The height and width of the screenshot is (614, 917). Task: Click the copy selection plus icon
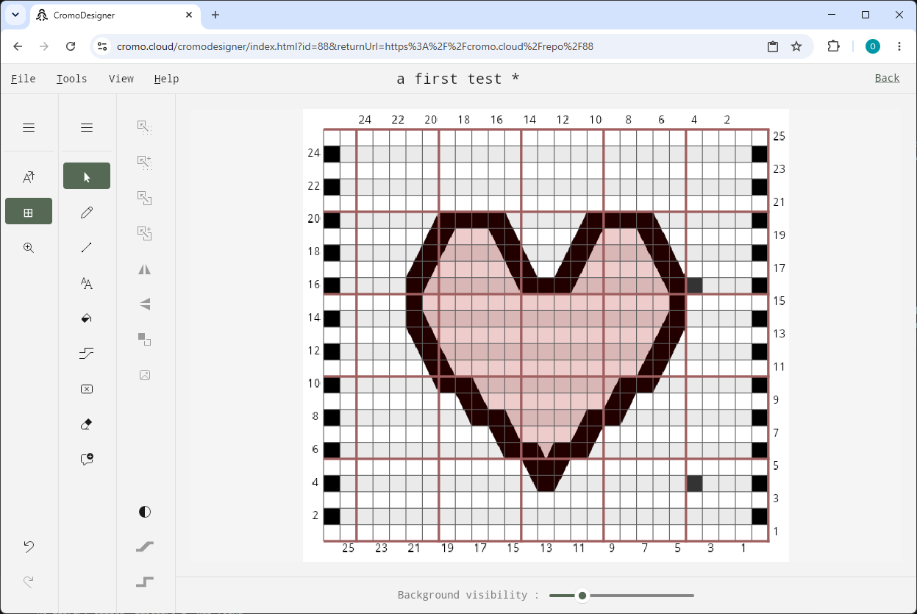[145, 233]
